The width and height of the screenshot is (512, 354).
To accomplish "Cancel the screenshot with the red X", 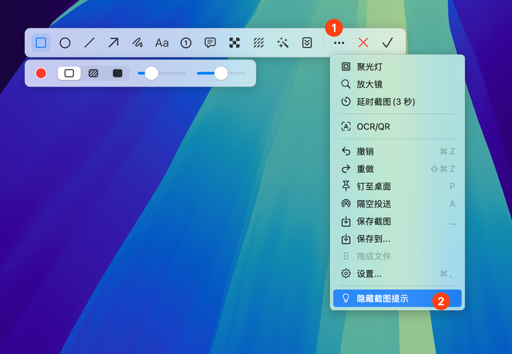I will click(x=363, y=43).
